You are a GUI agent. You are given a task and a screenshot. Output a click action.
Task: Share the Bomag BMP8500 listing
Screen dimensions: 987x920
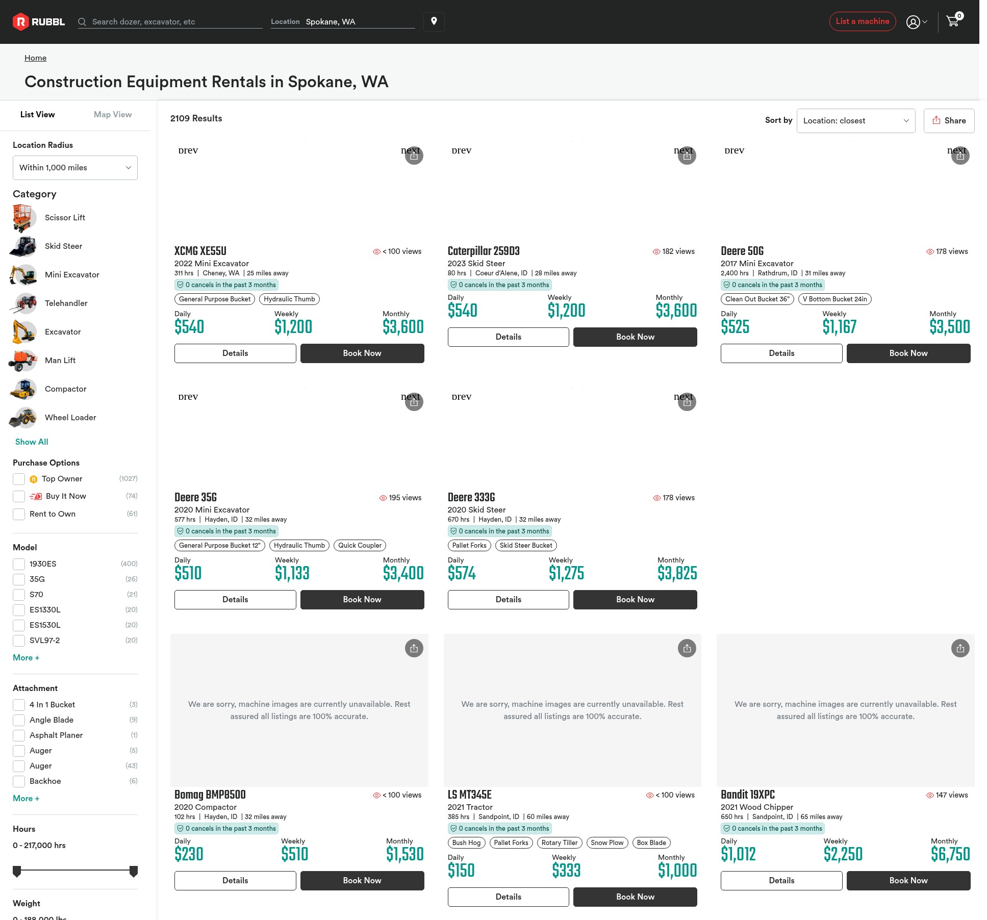[x=414, y=649]
